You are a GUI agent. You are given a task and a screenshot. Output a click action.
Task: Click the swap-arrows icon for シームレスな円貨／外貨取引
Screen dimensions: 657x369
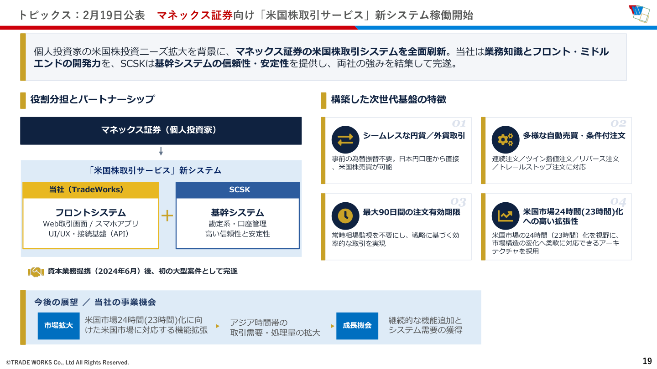pos(345,139)
